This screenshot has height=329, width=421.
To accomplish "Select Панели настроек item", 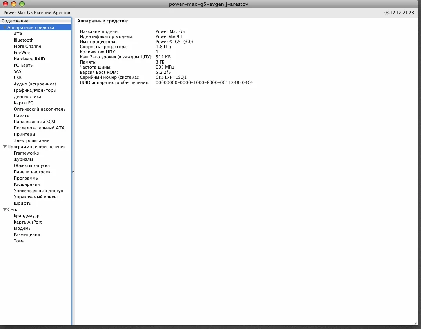I will click(32, 172).
